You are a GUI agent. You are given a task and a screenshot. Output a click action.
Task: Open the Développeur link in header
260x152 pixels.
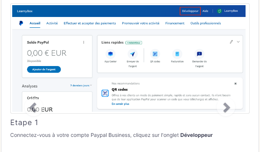tap(190, 11)
